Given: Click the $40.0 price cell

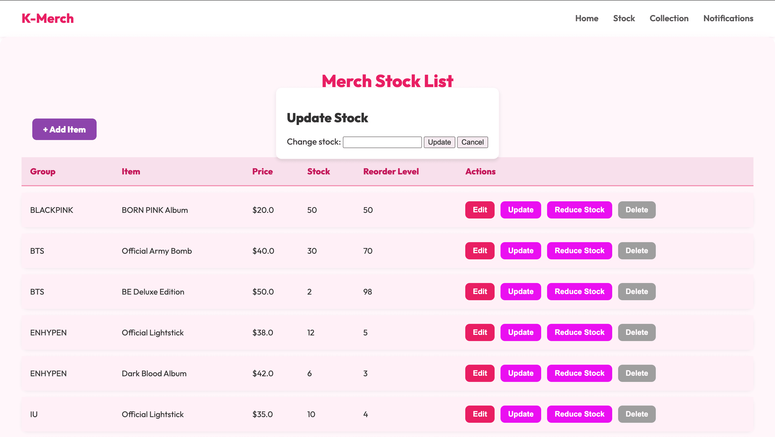Looking at the screenshot, I should click(x=263, y=251).
